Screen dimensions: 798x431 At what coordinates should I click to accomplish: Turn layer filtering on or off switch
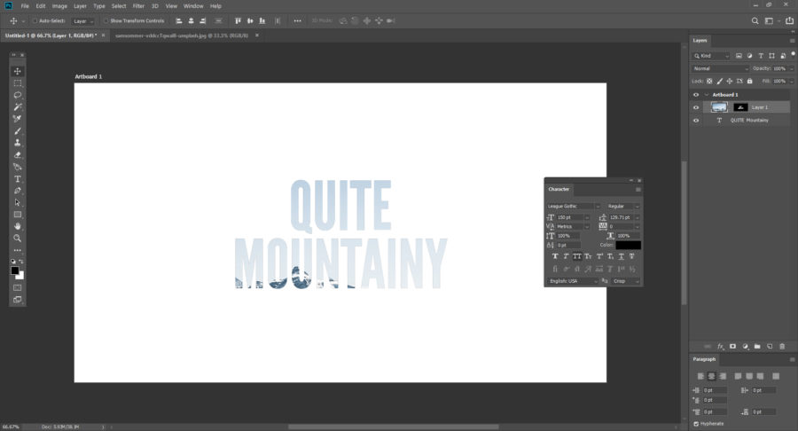coord(793,54)
